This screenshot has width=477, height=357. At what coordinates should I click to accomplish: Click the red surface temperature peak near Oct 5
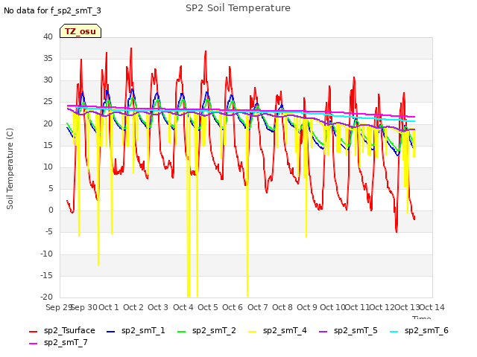(x=206, y=51)
